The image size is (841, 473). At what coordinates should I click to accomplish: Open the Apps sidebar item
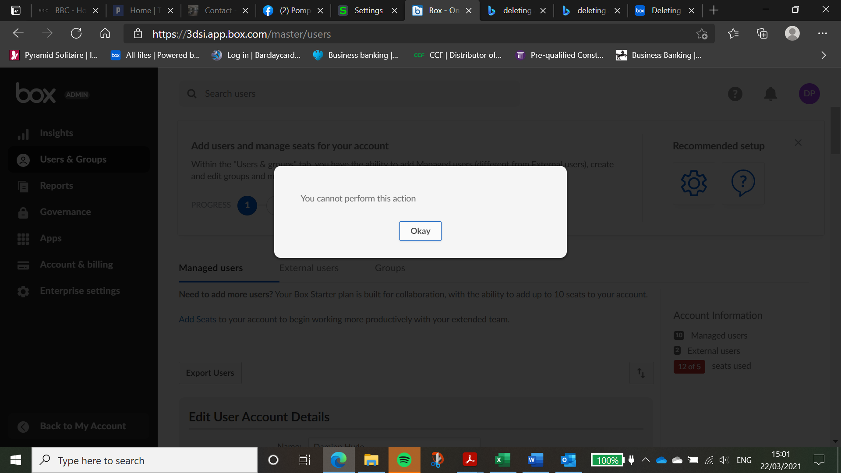[50, 238]
